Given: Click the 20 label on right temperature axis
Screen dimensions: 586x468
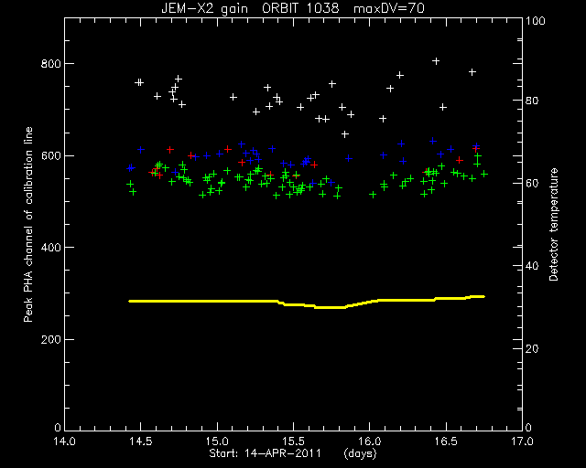Looking at the screenshot, I should [x=532, y=349].
